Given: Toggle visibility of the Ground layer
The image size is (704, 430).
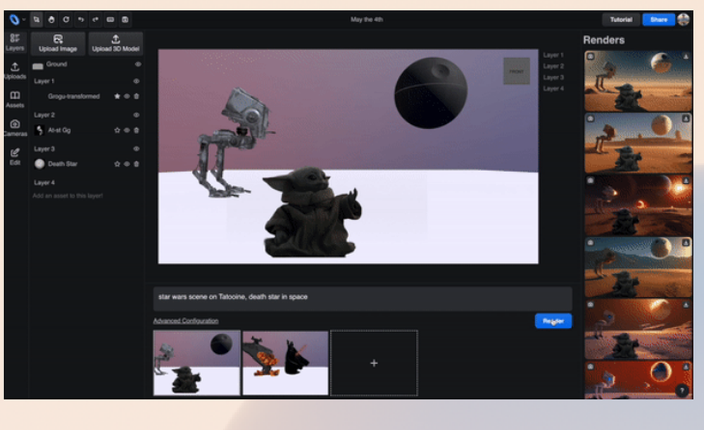Looking at the screenshot, I should point(138,64).
